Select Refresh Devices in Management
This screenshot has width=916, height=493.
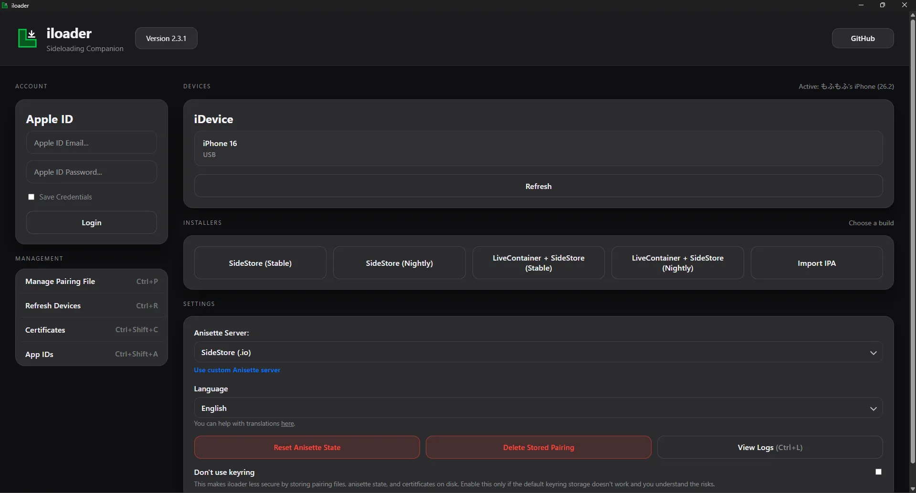point(92,306)
